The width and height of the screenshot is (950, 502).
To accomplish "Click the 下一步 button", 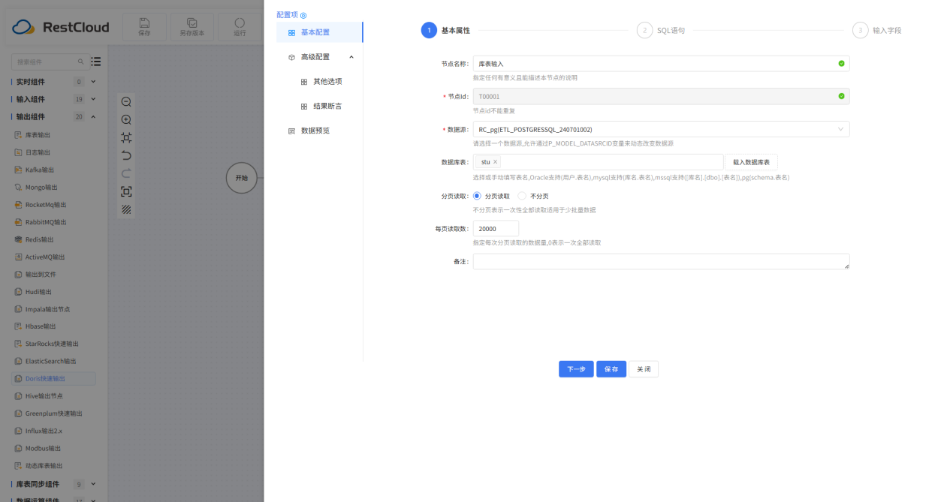I will coord(576,369).
